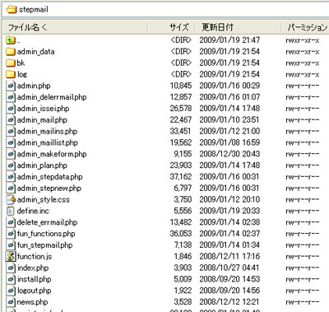
Task: Sort by the ファイル名 column header
Action: (x=76, y=27)
